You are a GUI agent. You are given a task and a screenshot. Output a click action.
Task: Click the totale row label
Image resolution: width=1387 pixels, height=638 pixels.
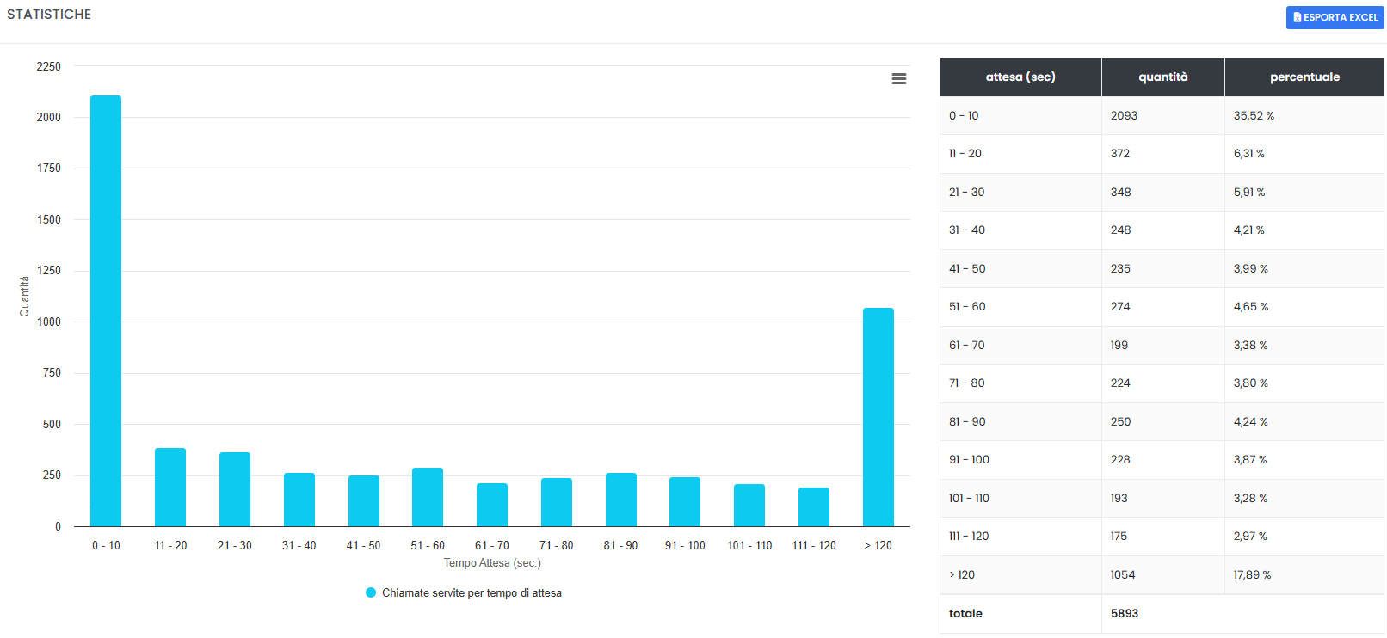(x=965, y=613)
